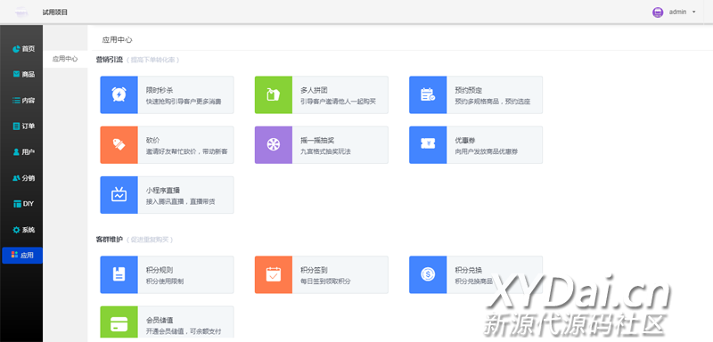Open the 积分签到 app title
The width and height of the screenshot is (713, 342).
point(315,270)
